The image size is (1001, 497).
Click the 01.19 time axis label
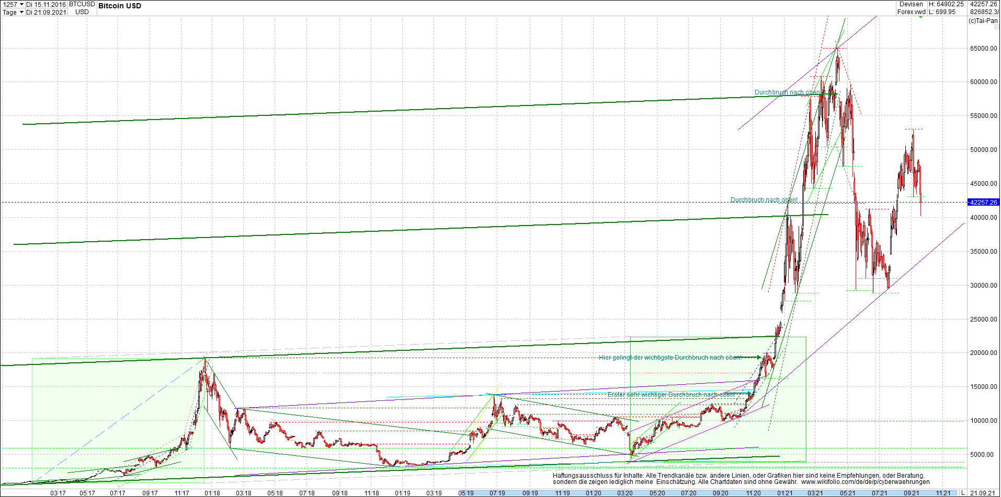[402, 493]
